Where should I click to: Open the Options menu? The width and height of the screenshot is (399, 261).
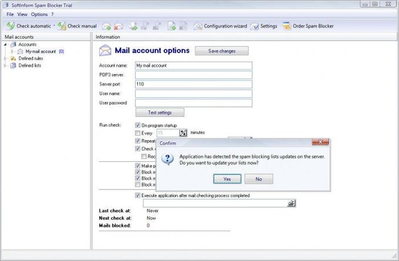tap(39, 14)
